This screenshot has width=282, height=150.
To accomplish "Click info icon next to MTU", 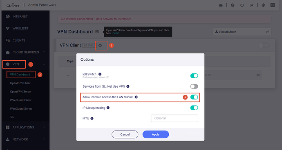I will click(92, 119).
